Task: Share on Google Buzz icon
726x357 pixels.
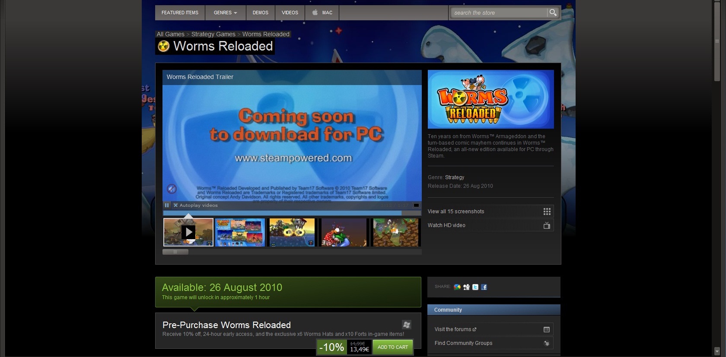Action: click(x=457, y=287)
